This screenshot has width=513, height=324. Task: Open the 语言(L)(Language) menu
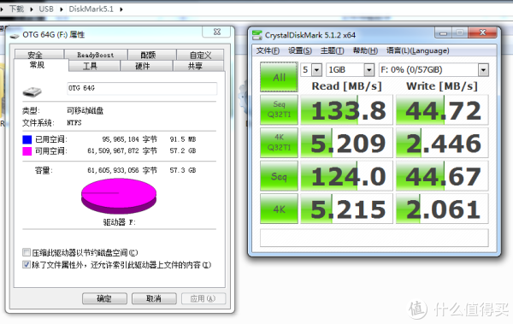(x=417, y=50)
